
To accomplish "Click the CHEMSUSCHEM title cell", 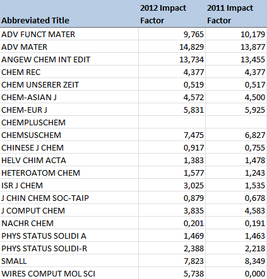I will pos(69,135).
